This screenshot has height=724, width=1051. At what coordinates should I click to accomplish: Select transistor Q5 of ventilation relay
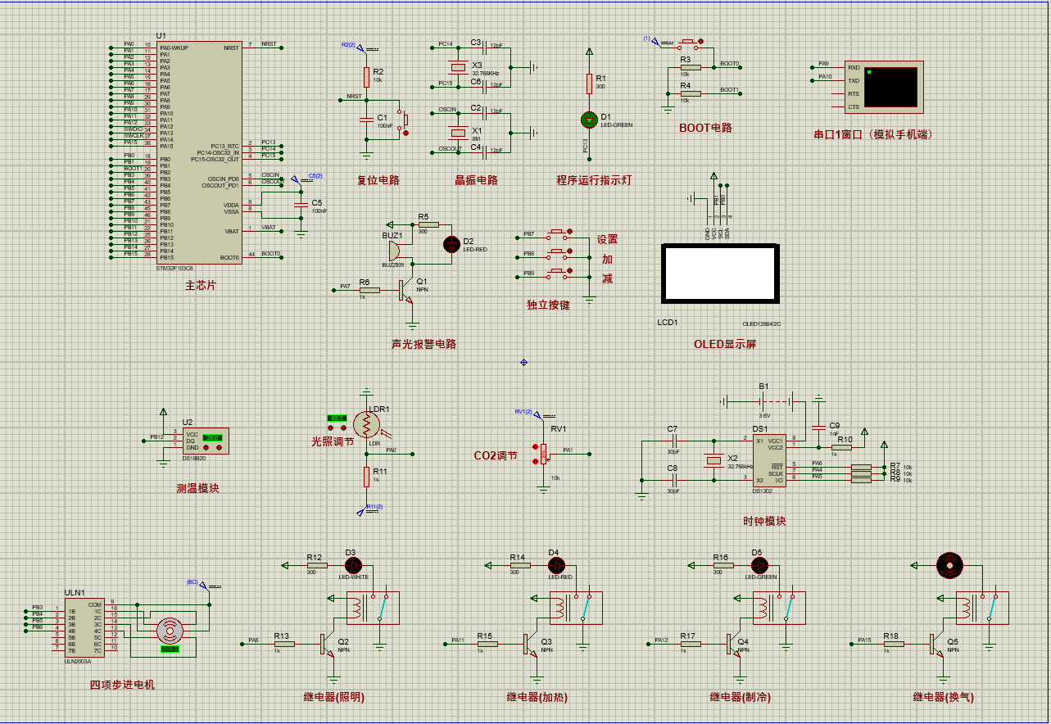pos(937,644)
